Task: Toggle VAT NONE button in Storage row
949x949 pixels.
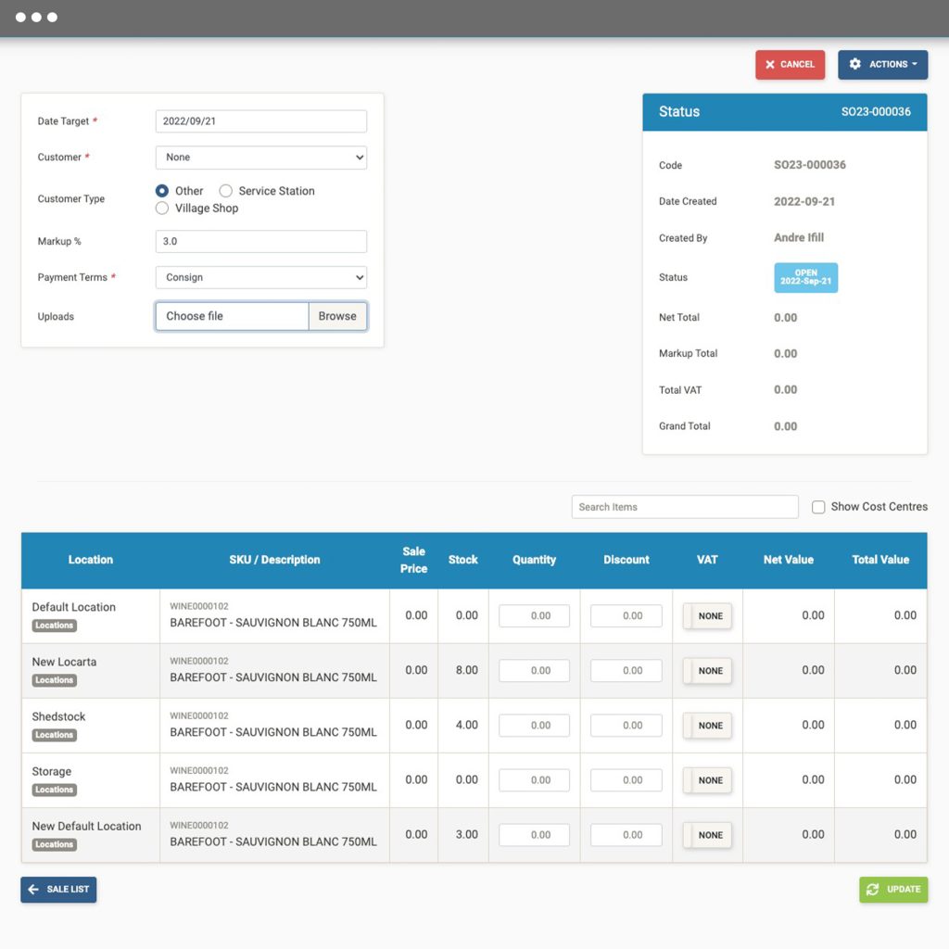Action: (707, 780)
